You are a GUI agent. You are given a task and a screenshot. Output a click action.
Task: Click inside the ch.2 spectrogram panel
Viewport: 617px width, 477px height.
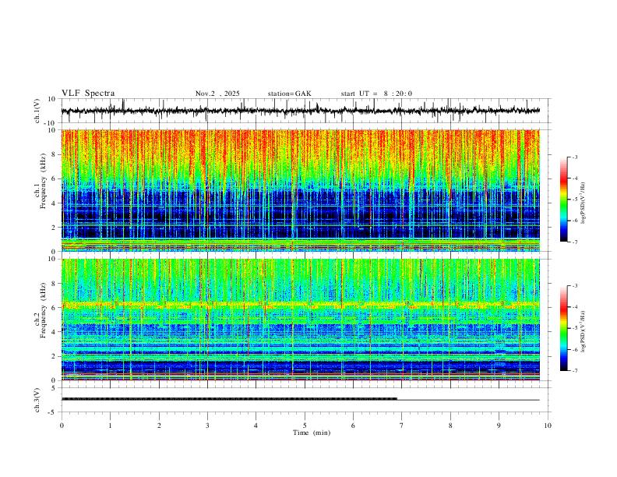[301, 320]
